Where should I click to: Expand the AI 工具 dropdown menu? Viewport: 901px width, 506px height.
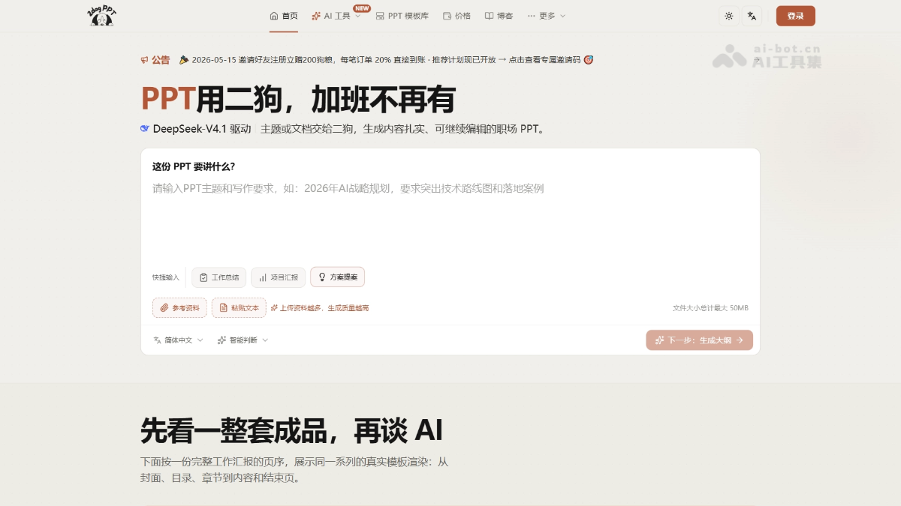pyautogui.click(x=336, y=16)
